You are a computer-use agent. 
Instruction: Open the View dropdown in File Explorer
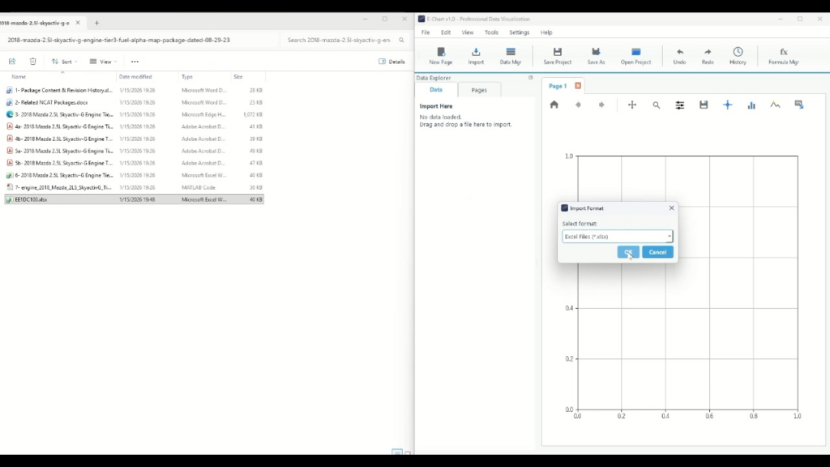[x=103, y=62]
